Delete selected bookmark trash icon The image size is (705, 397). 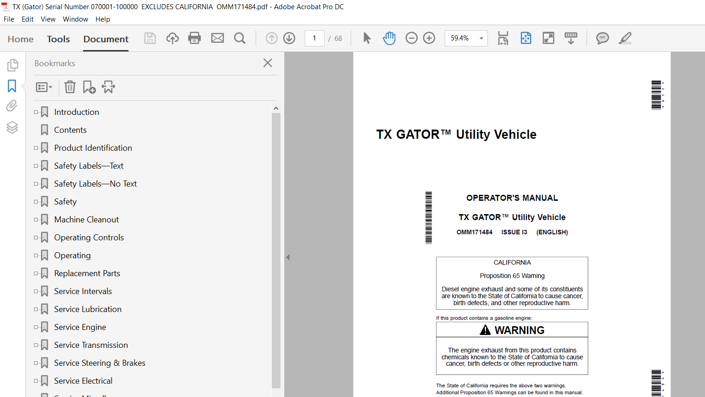(x=70, y=87)
